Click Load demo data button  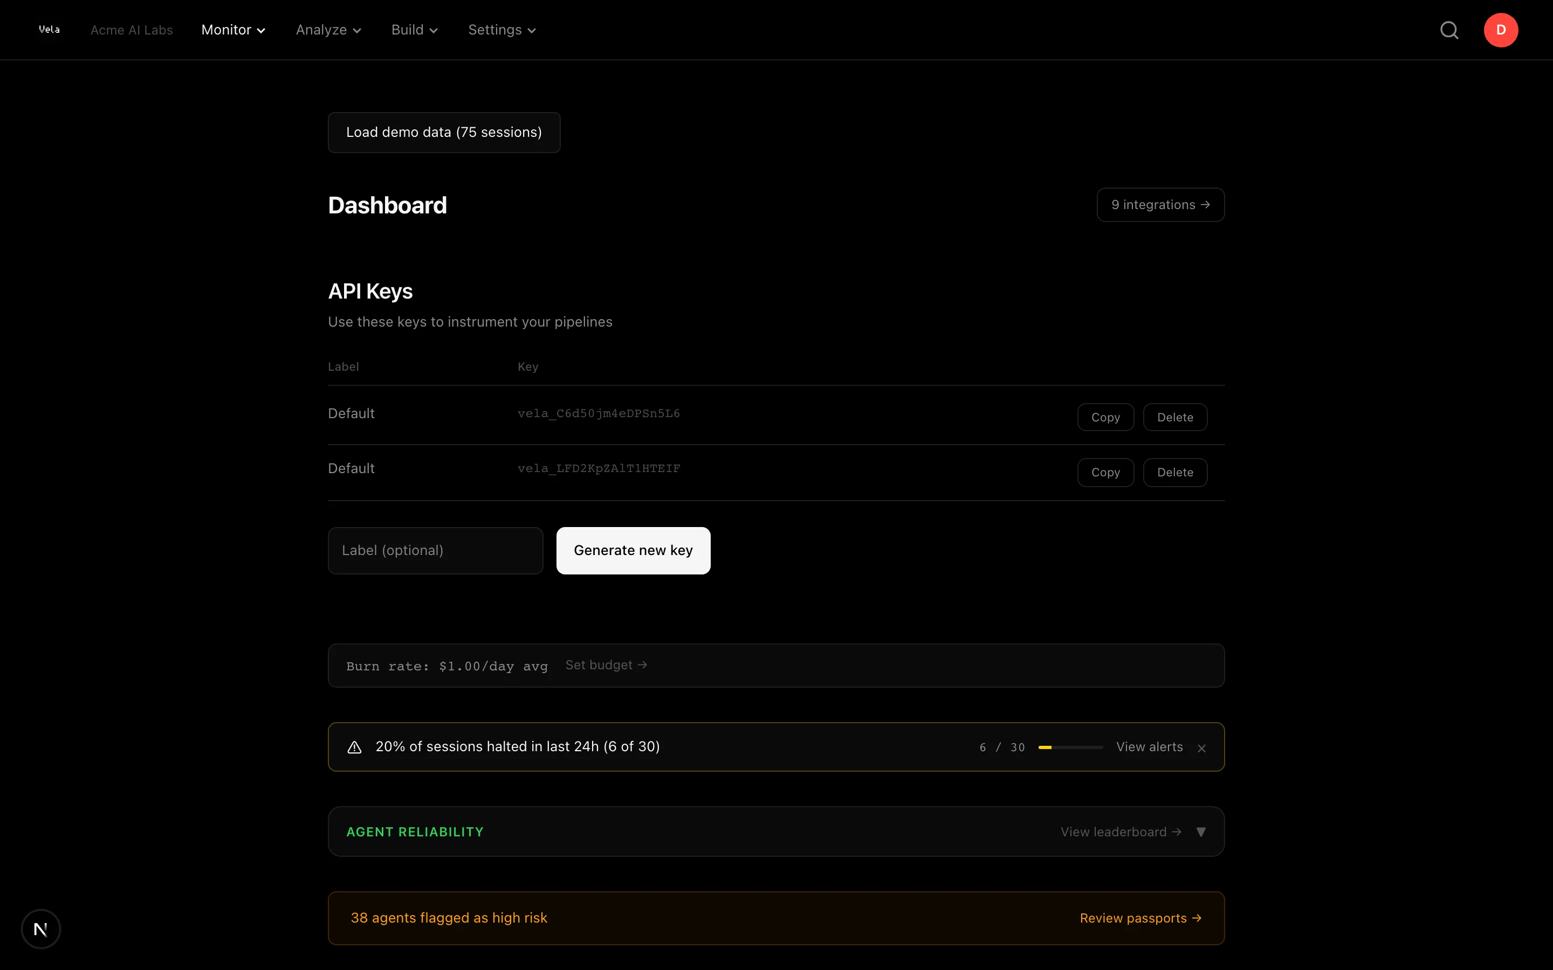click(443, 132)
